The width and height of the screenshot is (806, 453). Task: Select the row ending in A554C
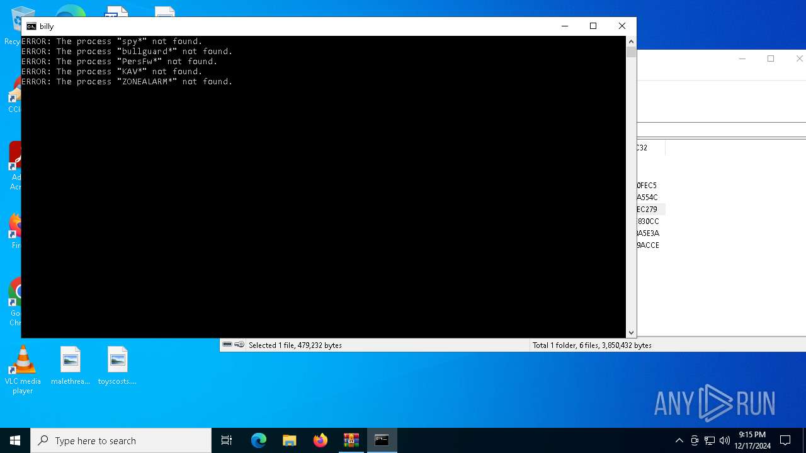point(647,198)
